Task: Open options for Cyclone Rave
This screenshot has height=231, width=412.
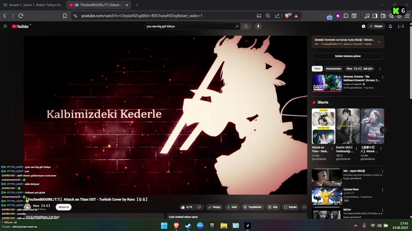Action: click(383, 190)
